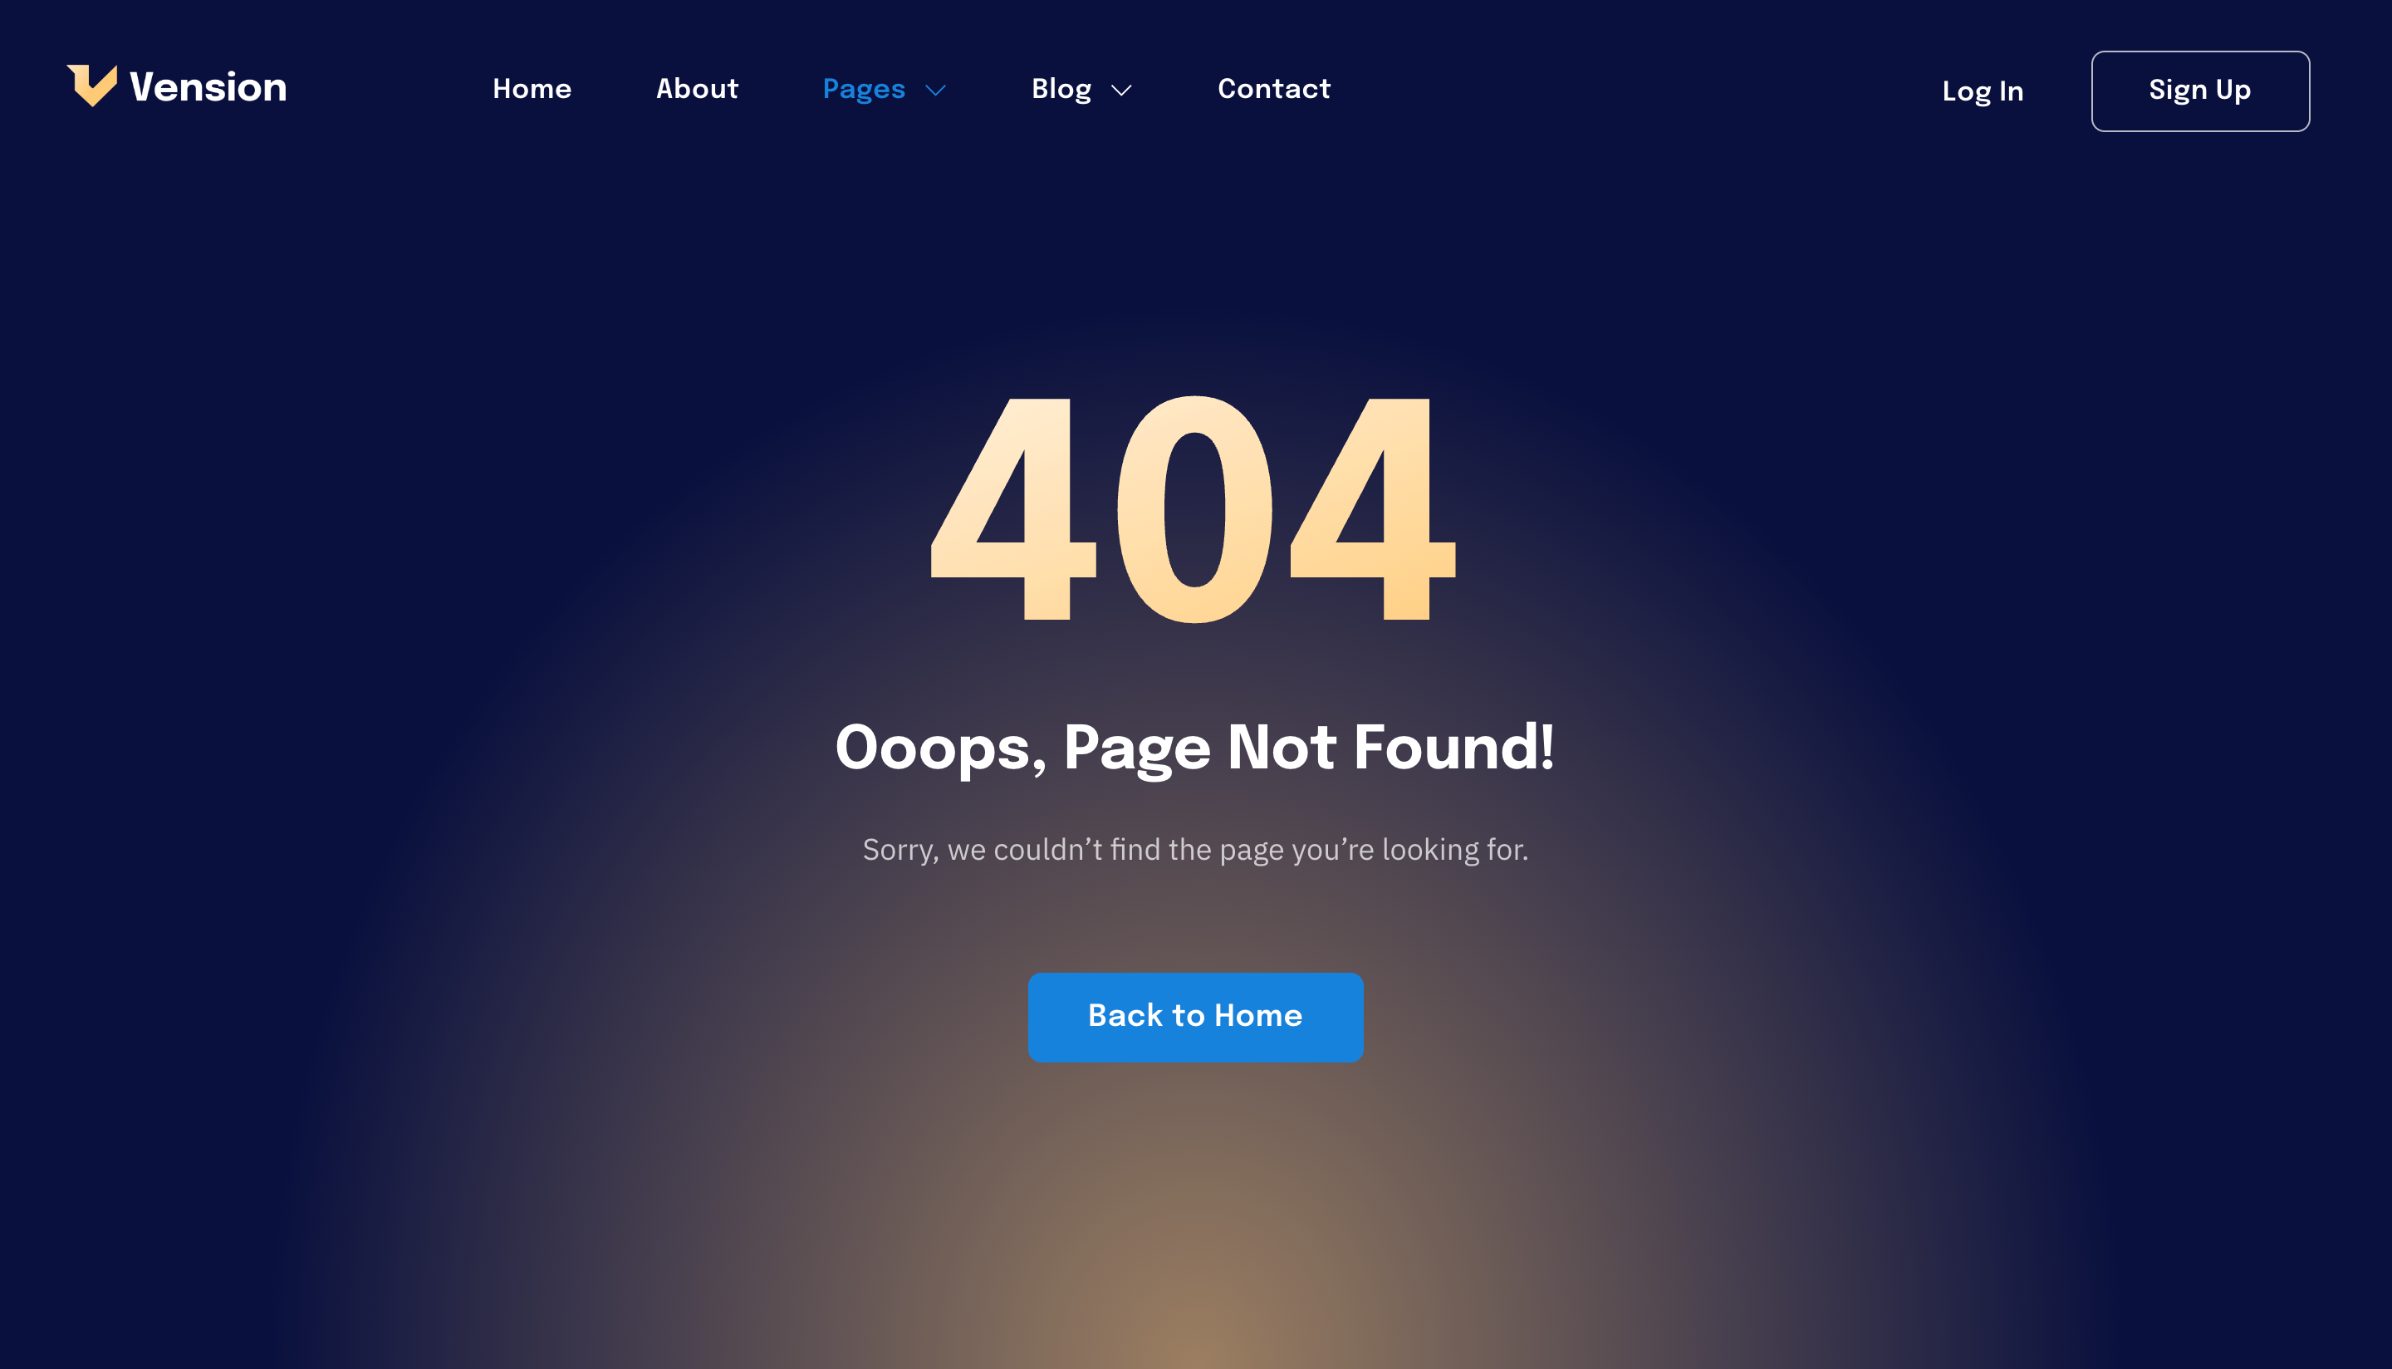Click the word Found! in the heading
Screen dimensions: 2392x1369
(x=1454, y=747)
